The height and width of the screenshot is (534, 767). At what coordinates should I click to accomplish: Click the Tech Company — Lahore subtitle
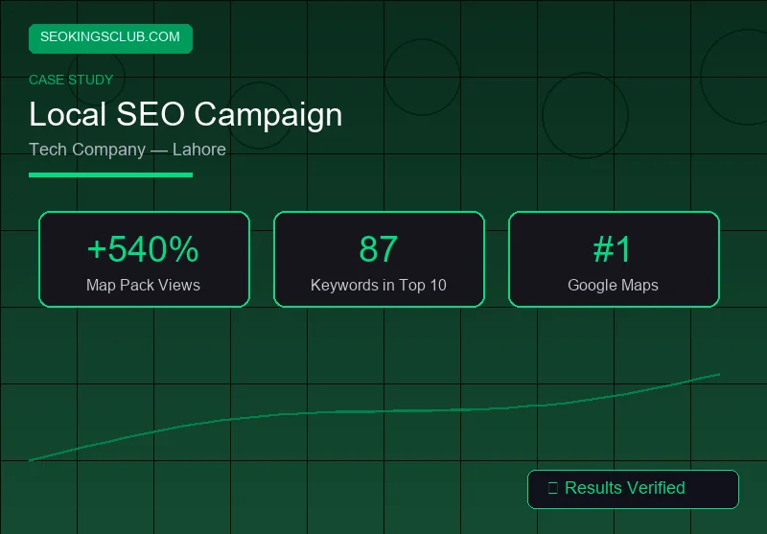tap(128, 150)
